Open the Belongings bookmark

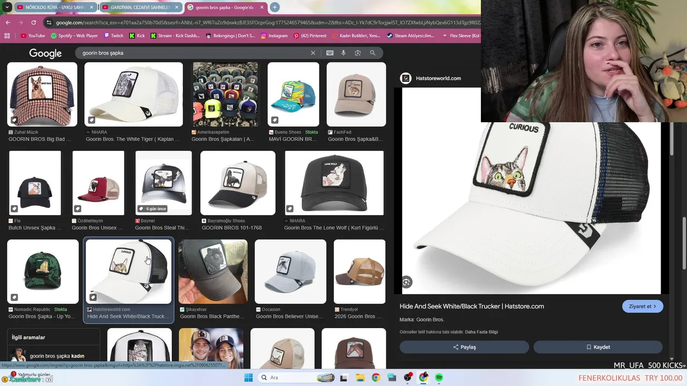[230, 36]
